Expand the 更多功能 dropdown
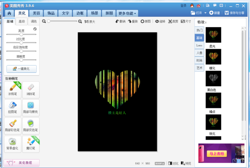This screenshot has height=168, width=250. tap(127, 13)
